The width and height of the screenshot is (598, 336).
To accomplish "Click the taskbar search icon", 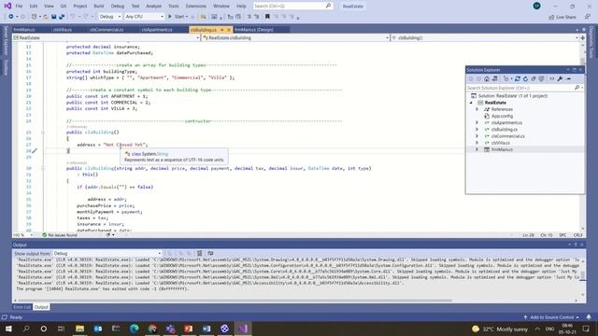I will click(x=26, y=329).
